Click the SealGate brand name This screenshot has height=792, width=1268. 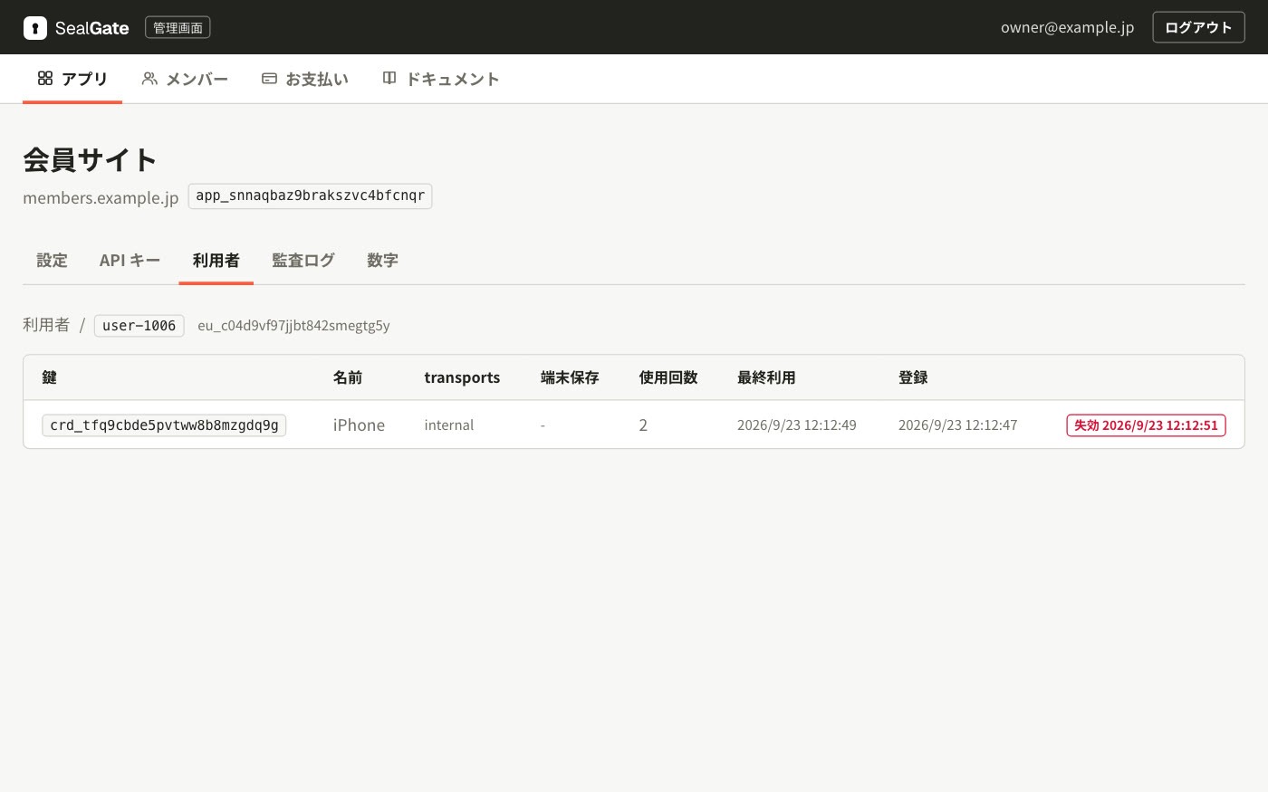pyautogui.click(x=92, y=28)
